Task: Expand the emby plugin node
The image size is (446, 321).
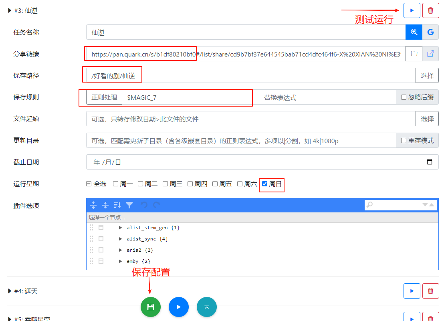Action: point(121,261)
